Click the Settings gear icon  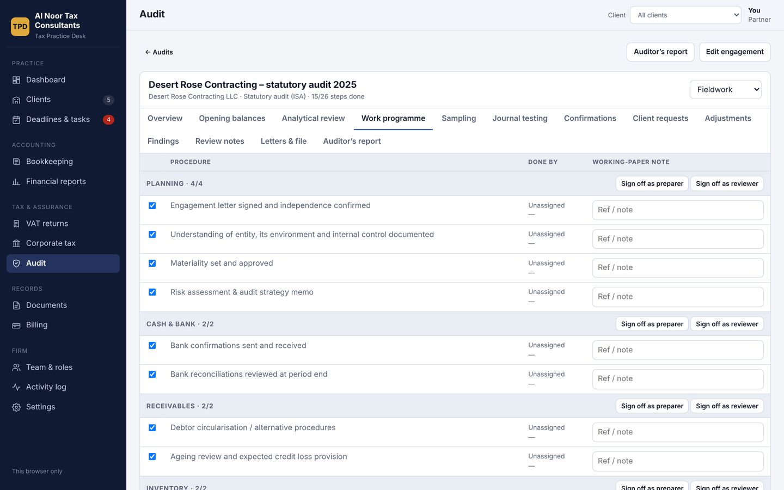point(16,407)
